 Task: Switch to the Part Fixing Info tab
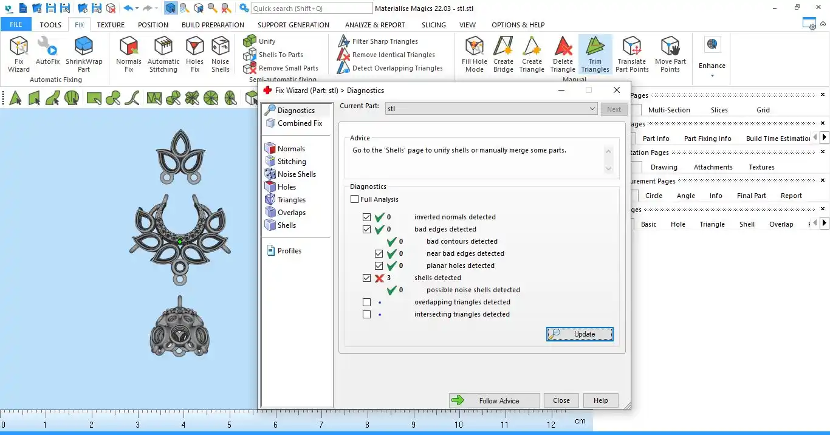coord(707,139)
